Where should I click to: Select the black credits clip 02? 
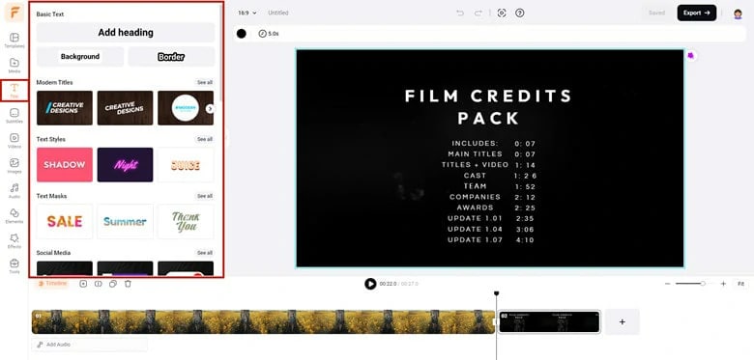click(550, 321)
